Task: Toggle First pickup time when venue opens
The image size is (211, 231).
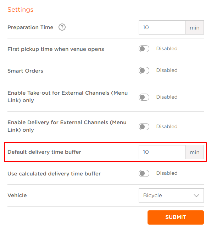Action: coord(144,49)
